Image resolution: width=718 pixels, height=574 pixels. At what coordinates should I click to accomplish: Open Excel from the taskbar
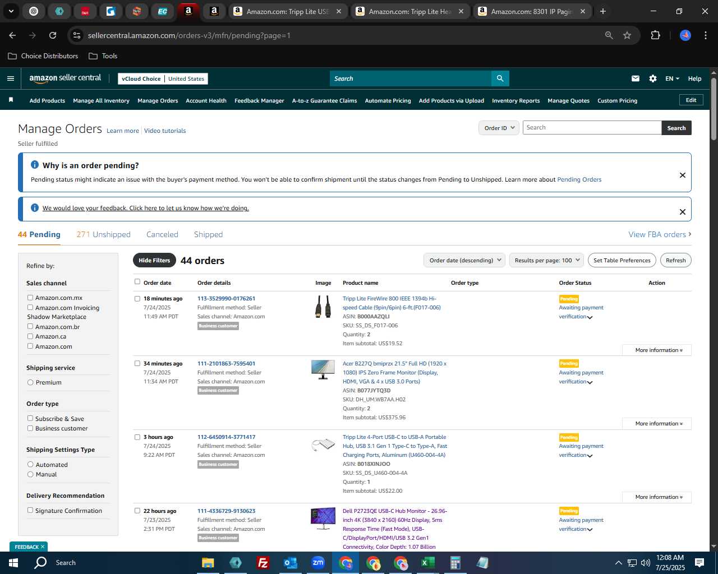click(428, 563)
